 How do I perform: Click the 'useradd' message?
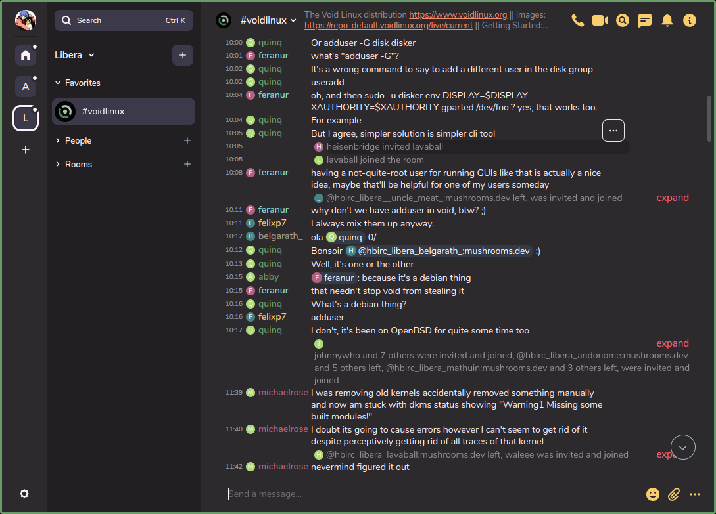pyautogui.click(x=327, y=83)
